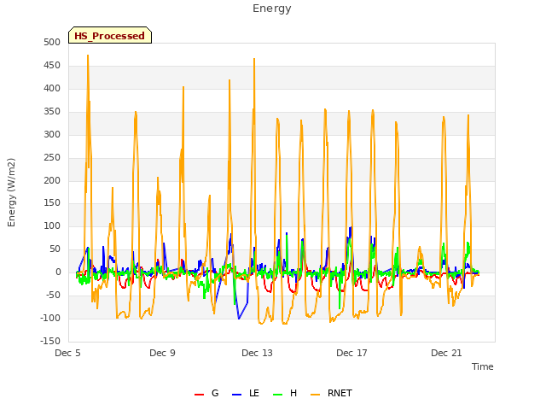This screenshot has height=410, width=546.
Task: Click the 500 y-axis tick label
Action: [x=52, y=43]
